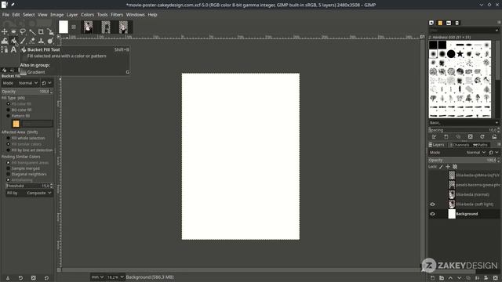Select the Bucket Fill tool

click(13, 41)
